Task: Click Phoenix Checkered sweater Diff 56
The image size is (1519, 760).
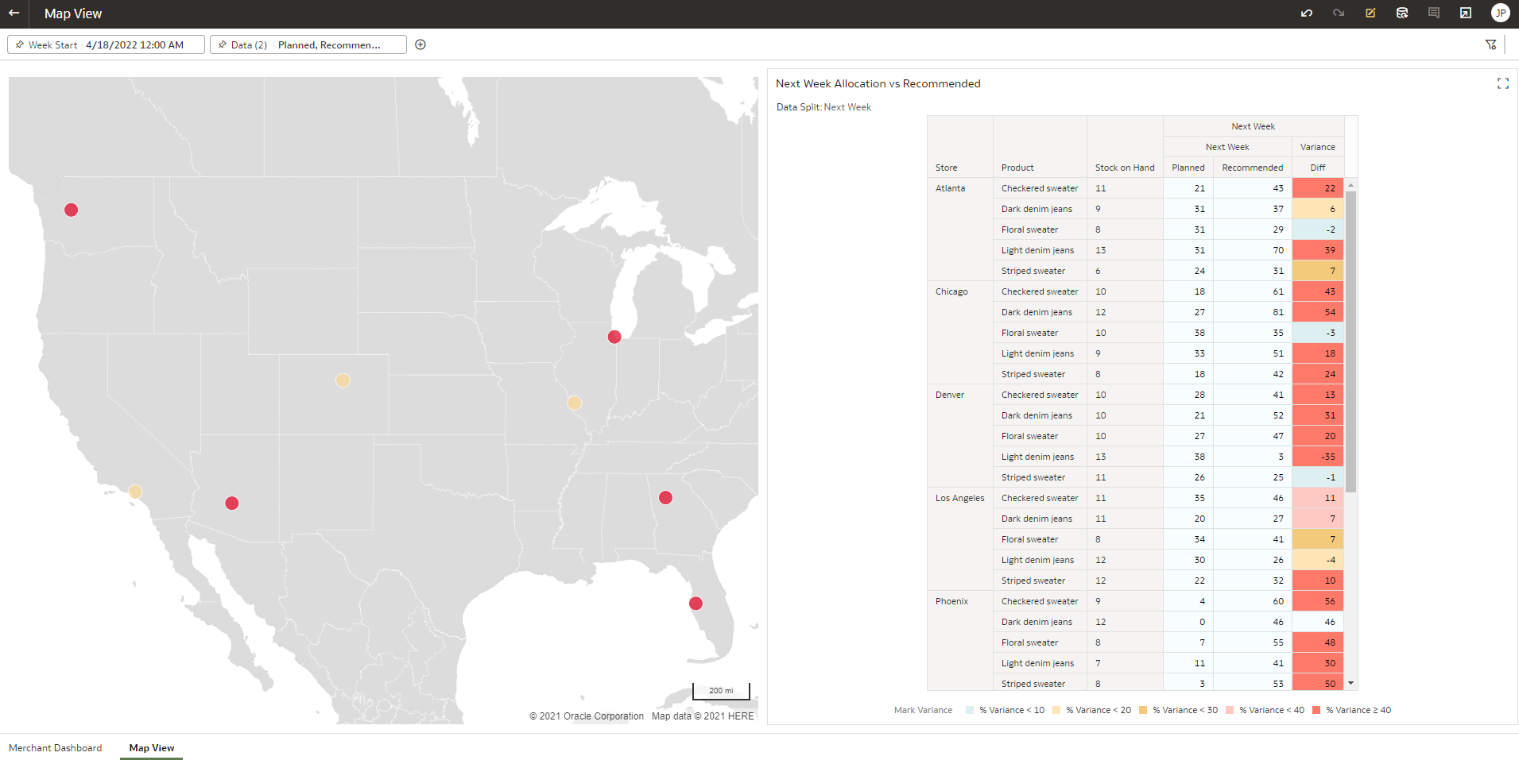Action: coord(1318,601)
